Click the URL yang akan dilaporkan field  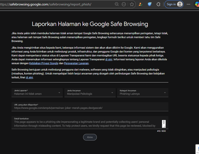point(90,107)
